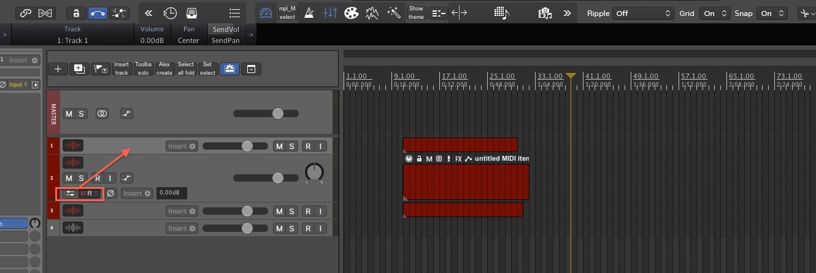Open the scissors tool dropdown
This screenshot has width=816, height=273.
(x=806, y=13)
